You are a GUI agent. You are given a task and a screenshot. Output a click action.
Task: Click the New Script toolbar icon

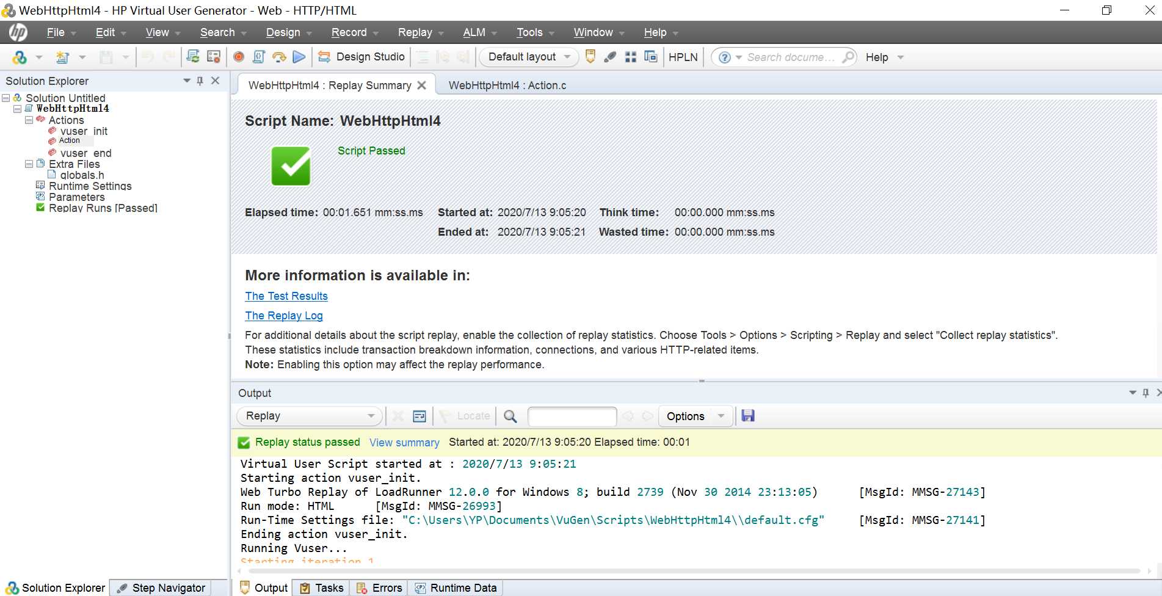(x=62, y=57)
